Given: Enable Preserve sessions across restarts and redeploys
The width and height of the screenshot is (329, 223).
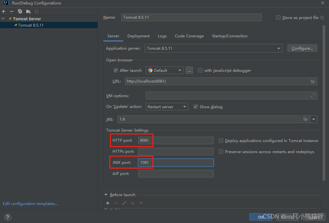Looking at the screenshot, I should (x=221, y=152).
